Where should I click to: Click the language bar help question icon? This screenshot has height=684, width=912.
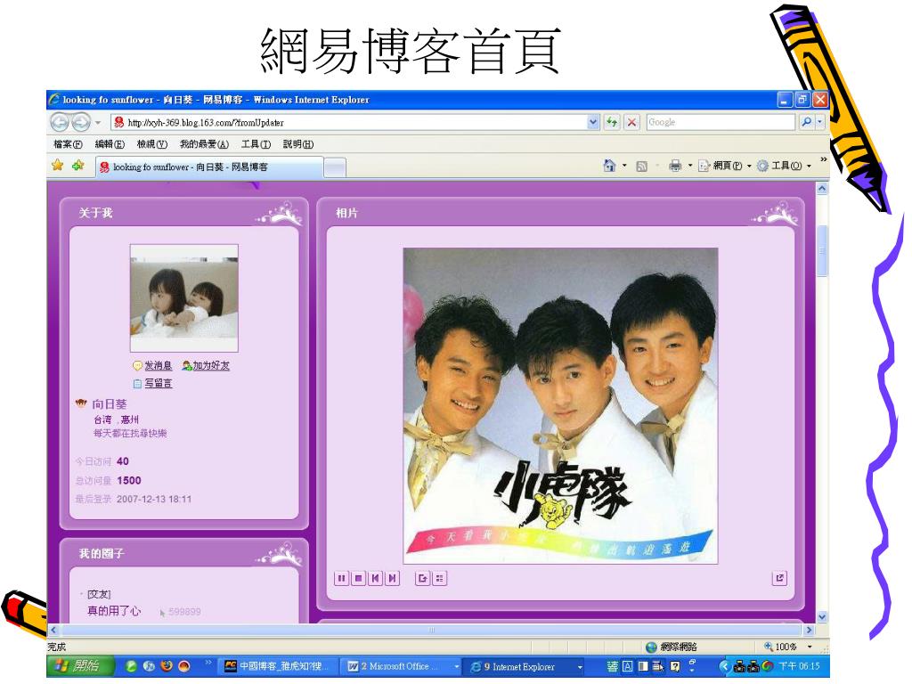coord(675,666)
